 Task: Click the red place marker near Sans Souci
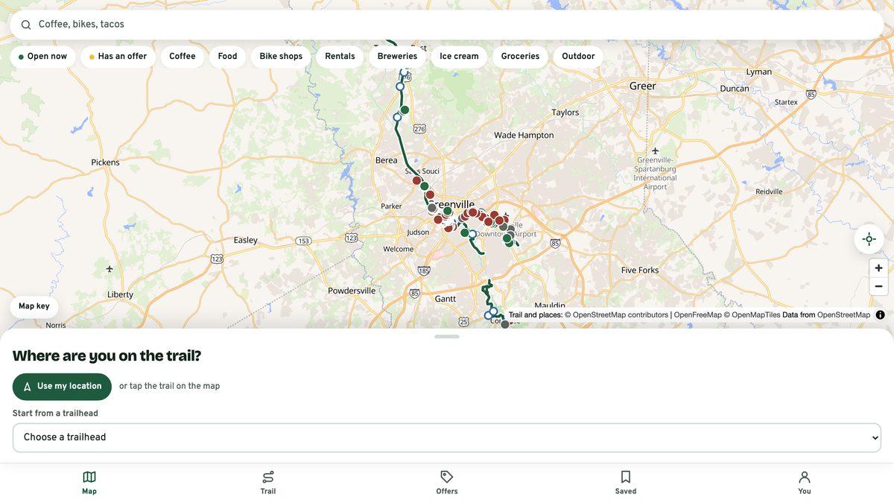[x=417, y=180]
